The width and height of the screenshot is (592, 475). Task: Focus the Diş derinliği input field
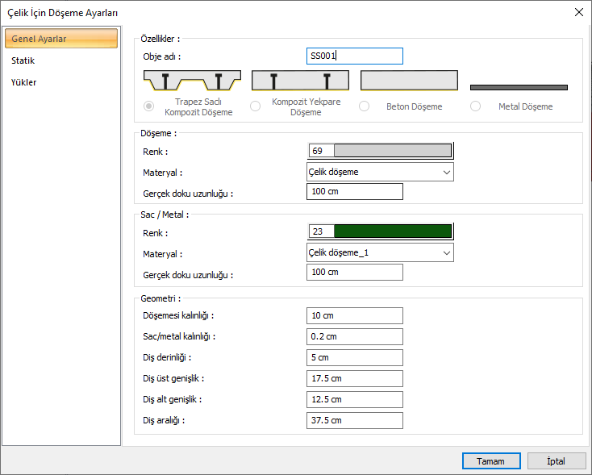point(355,357)
